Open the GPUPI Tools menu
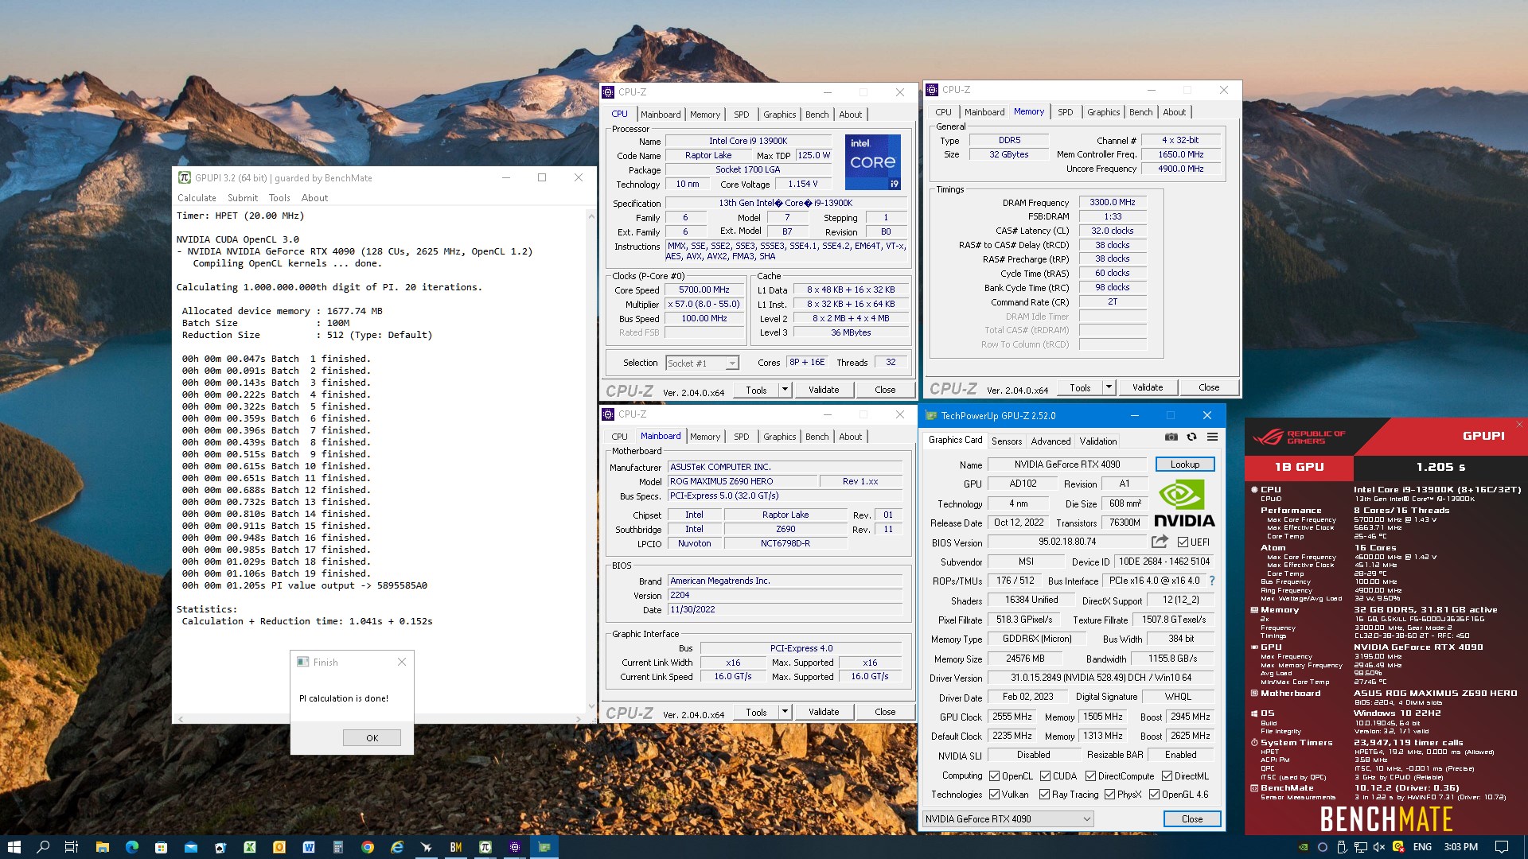The image size is (1528, 859). click(x=279, y=198)
